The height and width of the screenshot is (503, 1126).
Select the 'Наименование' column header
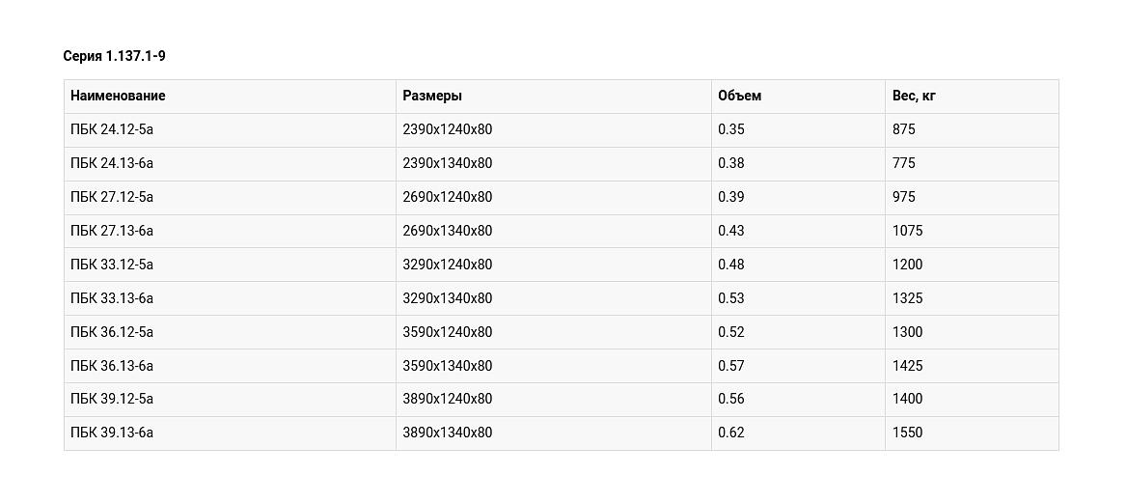click(118, 96)
